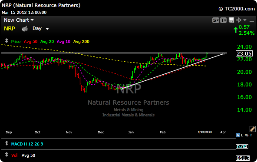Click the Oct label on date axis
Image resolution: width=257 pixels, height=162 pixels.
[x=37, y=132]
